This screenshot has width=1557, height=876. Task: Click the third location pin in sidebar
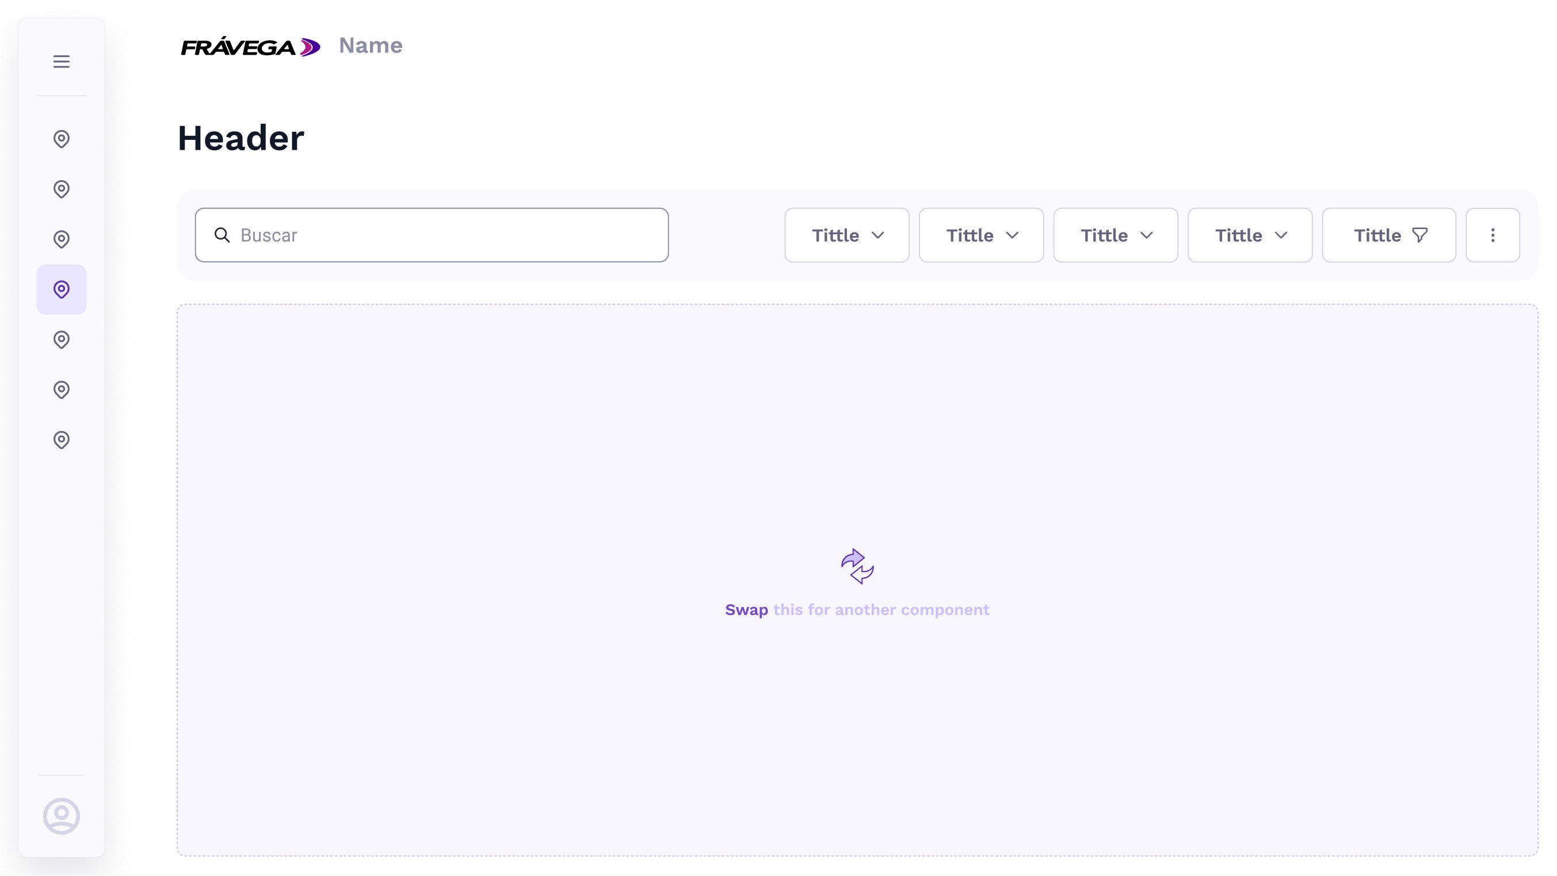pos(61,239)
